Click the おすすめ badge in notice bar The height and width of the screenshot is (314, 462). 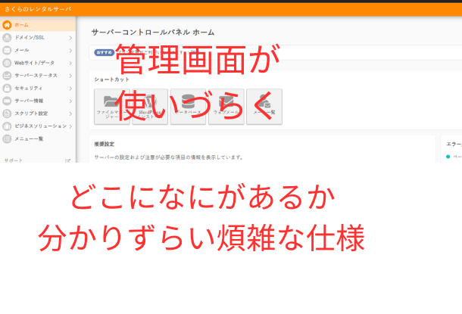pos(104,53)
